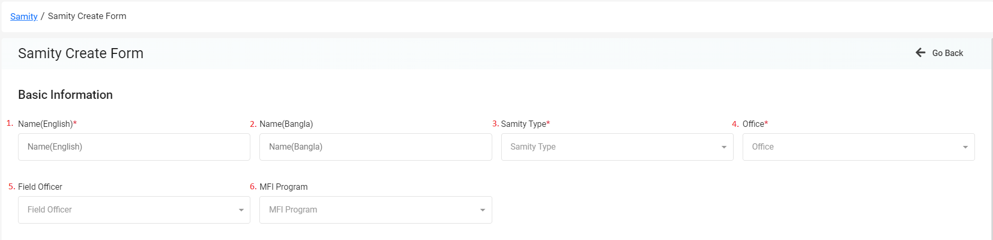The height and width of the screenshot is (240, 993).
Task: Click the Name(Bangla) field label
Action: 286,124
